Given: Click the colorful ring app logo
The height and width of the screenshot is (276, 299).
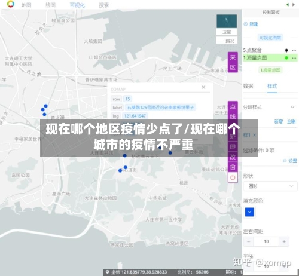Looking at the screenshot, I should point(11,4).
